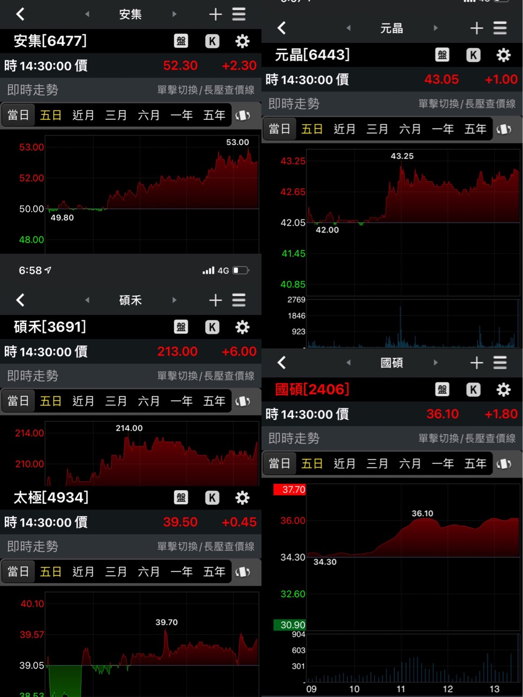Tap plus icon in 元晶 header
Image resolution: width=523 pixels, height=697 pixels.
[x=477, y=28]
